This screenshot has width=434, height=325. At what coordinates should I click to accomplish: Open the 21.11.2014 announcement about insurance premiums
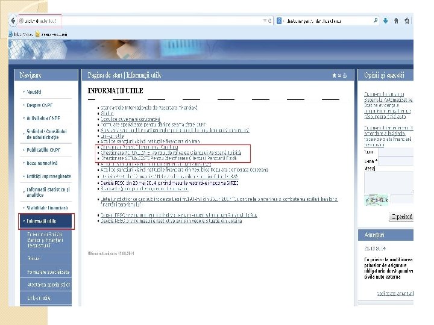coord(388,268)
